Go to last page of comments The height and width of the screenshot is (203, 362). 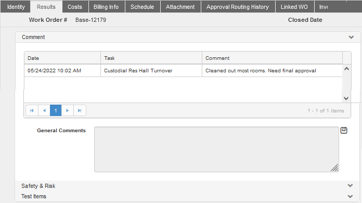[x=80, y=110]
